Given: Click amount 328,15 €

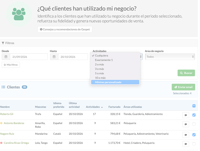Looking at the screenshot, I should tap(115, 114).
